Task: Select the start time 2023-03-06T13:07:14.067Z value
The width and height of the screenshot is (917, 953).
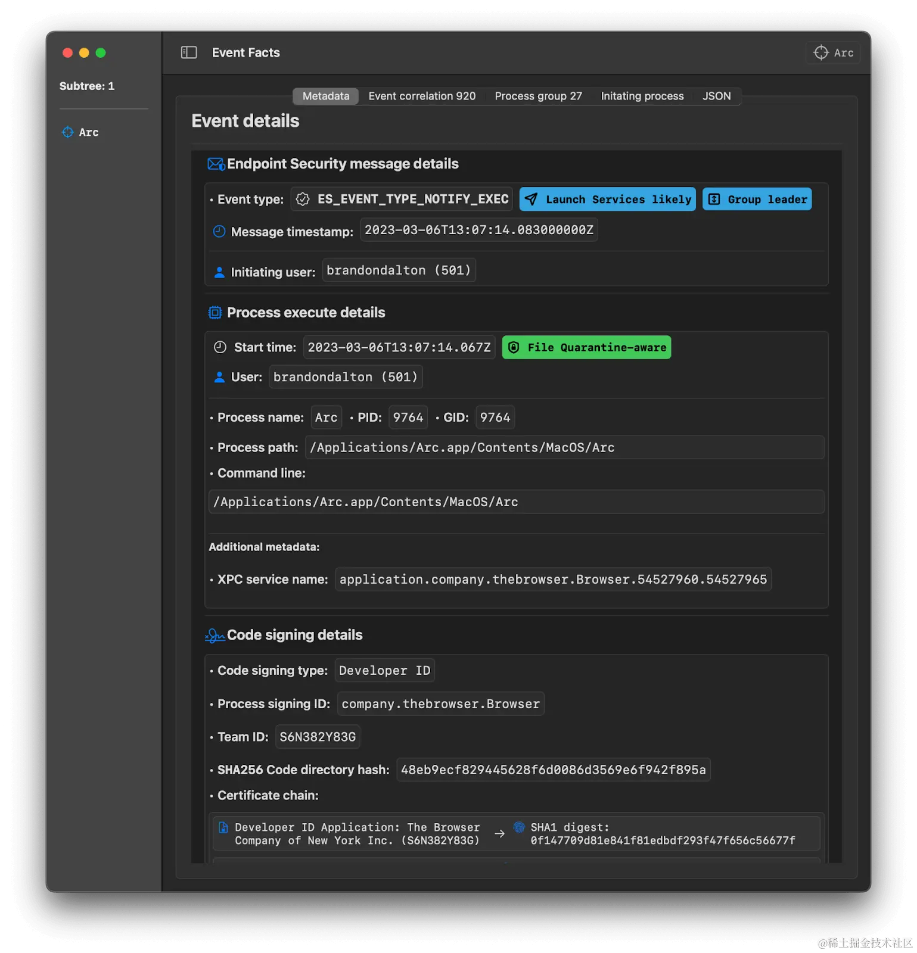Action: [399, 347]
